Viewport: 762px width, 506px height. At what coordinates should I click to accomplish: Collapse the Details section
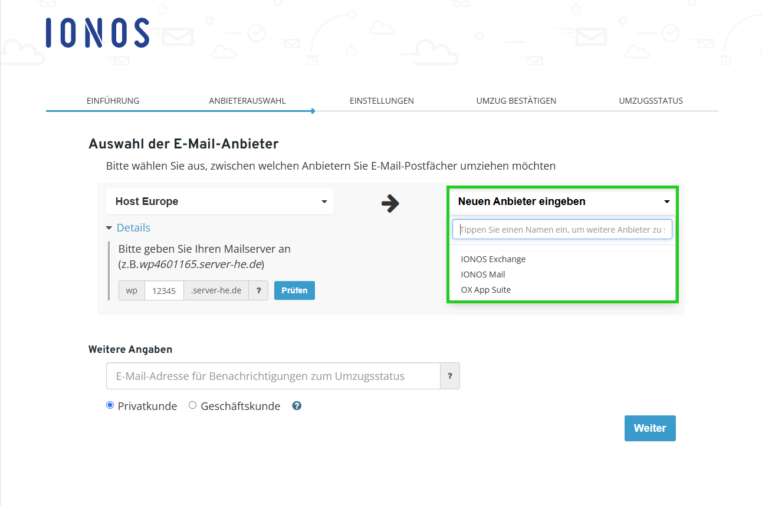click(x=128, y=228)
